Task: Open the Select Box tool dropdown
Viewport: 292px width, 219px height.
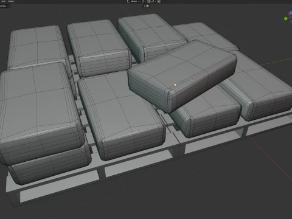Action: point(4,6)
